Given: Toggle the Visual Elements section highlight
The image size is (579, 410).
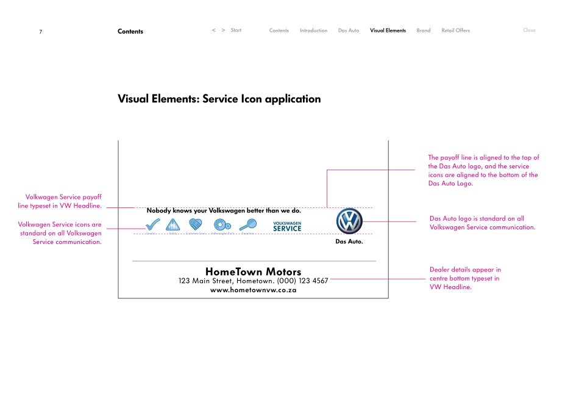Looking at the screenshot, I should tap(388, 30).
